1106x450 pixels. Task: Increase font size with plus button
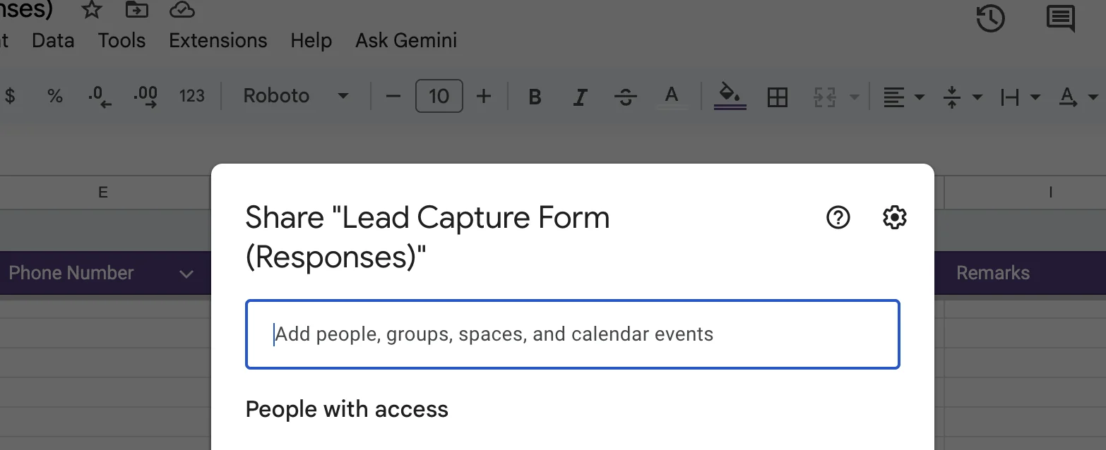[484, 96]
